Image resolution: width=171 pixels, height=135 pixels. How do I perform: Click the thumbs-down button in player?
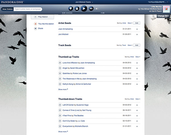tap(71, 9)
